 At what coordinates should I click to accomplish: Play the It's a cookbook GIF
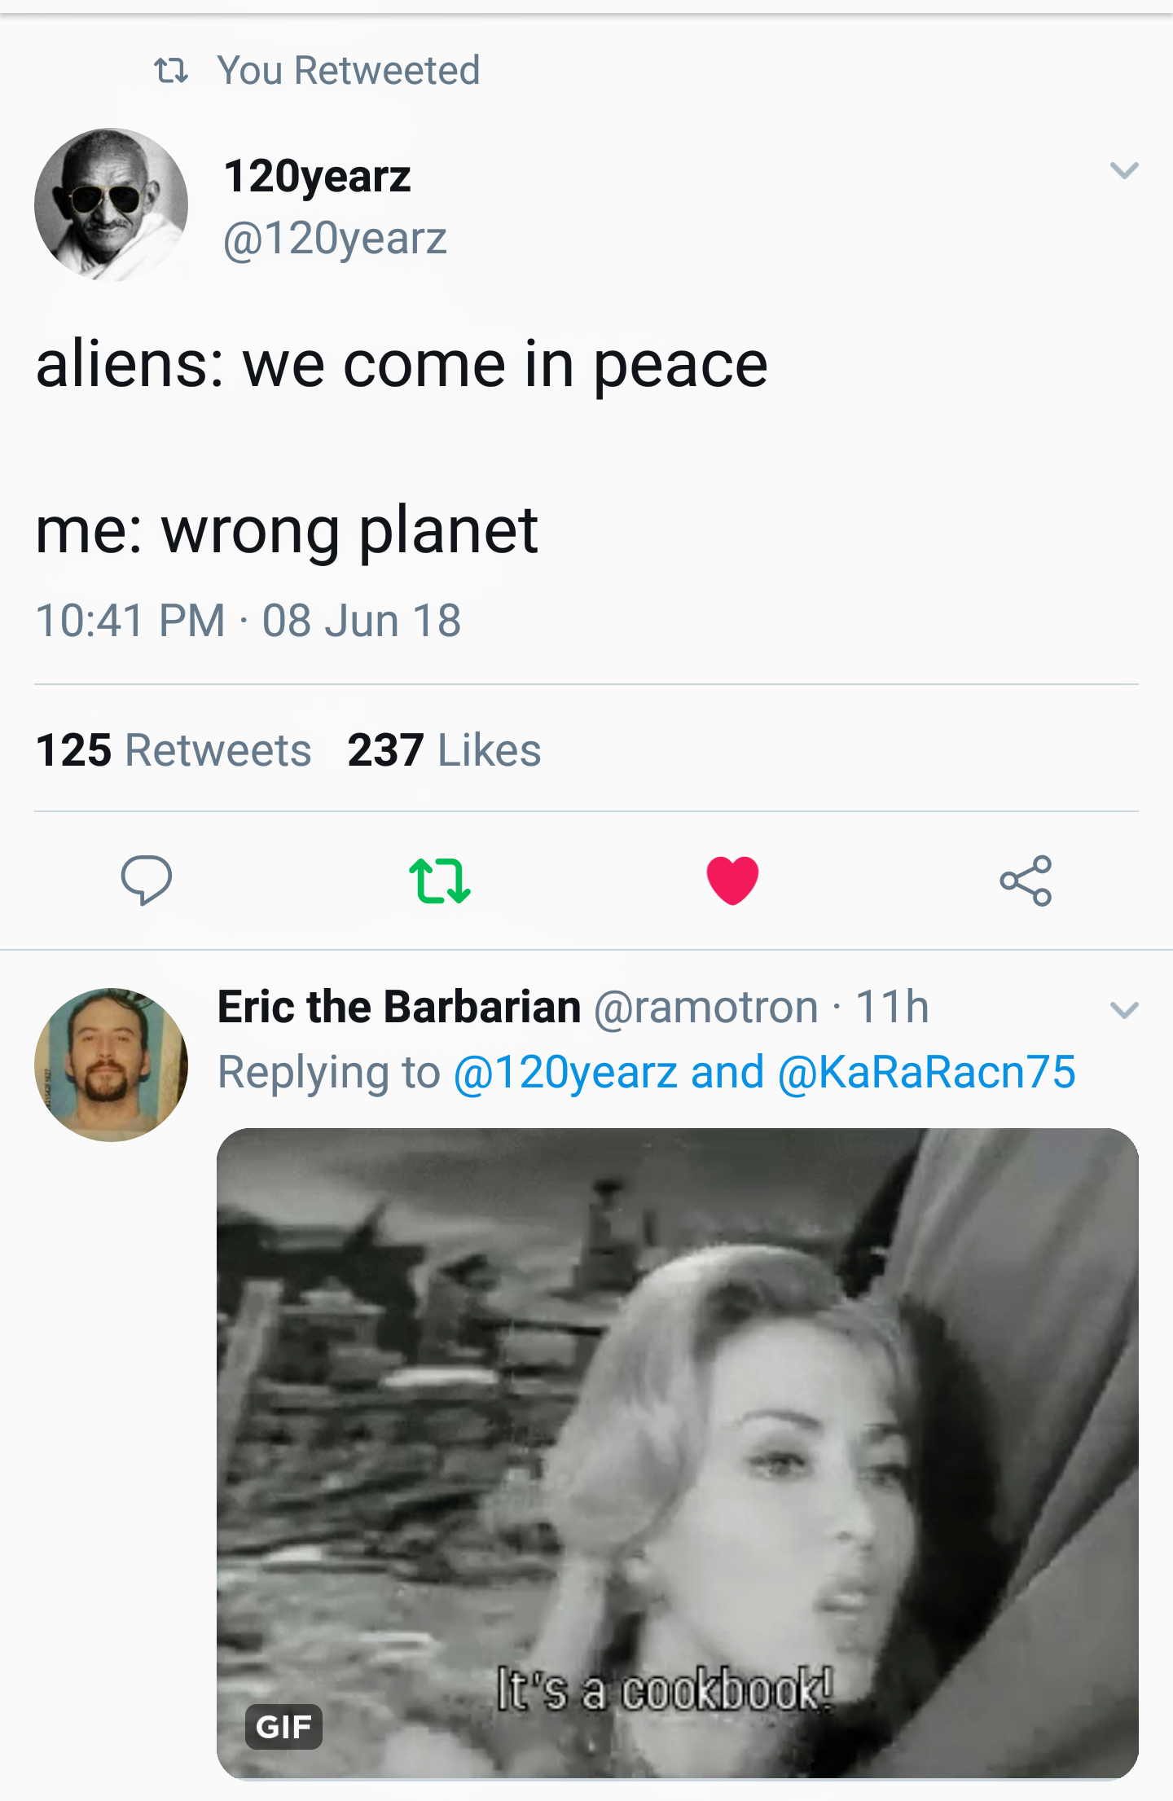tap(678, 1453)
